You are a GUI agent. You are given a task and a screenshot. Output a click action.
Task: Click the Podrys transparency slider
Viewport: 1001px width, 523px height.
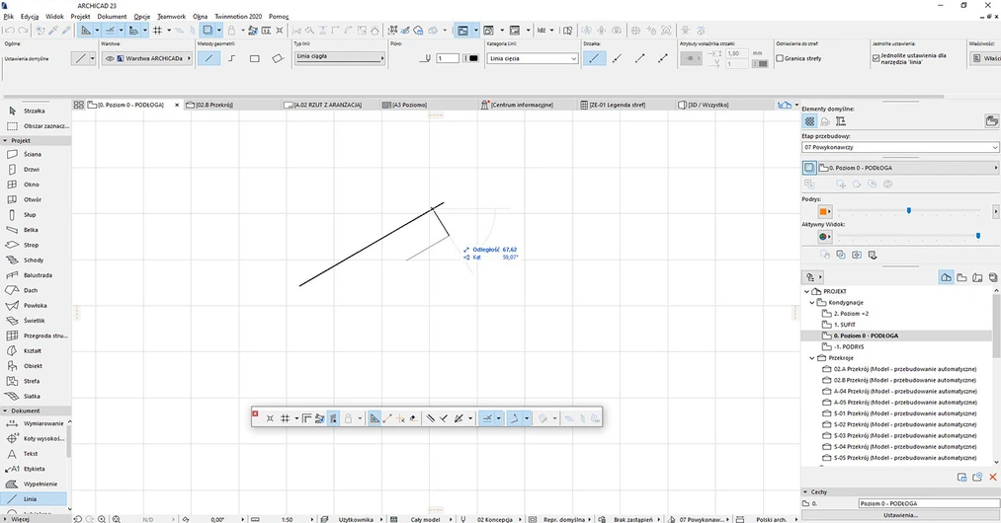(908, 210)
